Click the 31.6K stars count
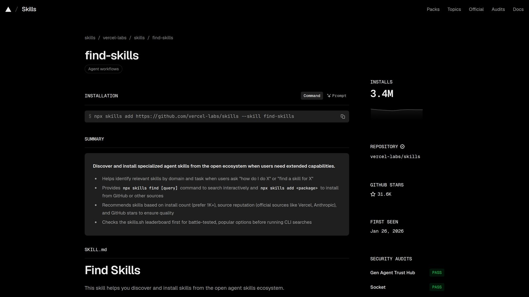The width and height of the screenshot is (529, 297). [385, 194]
